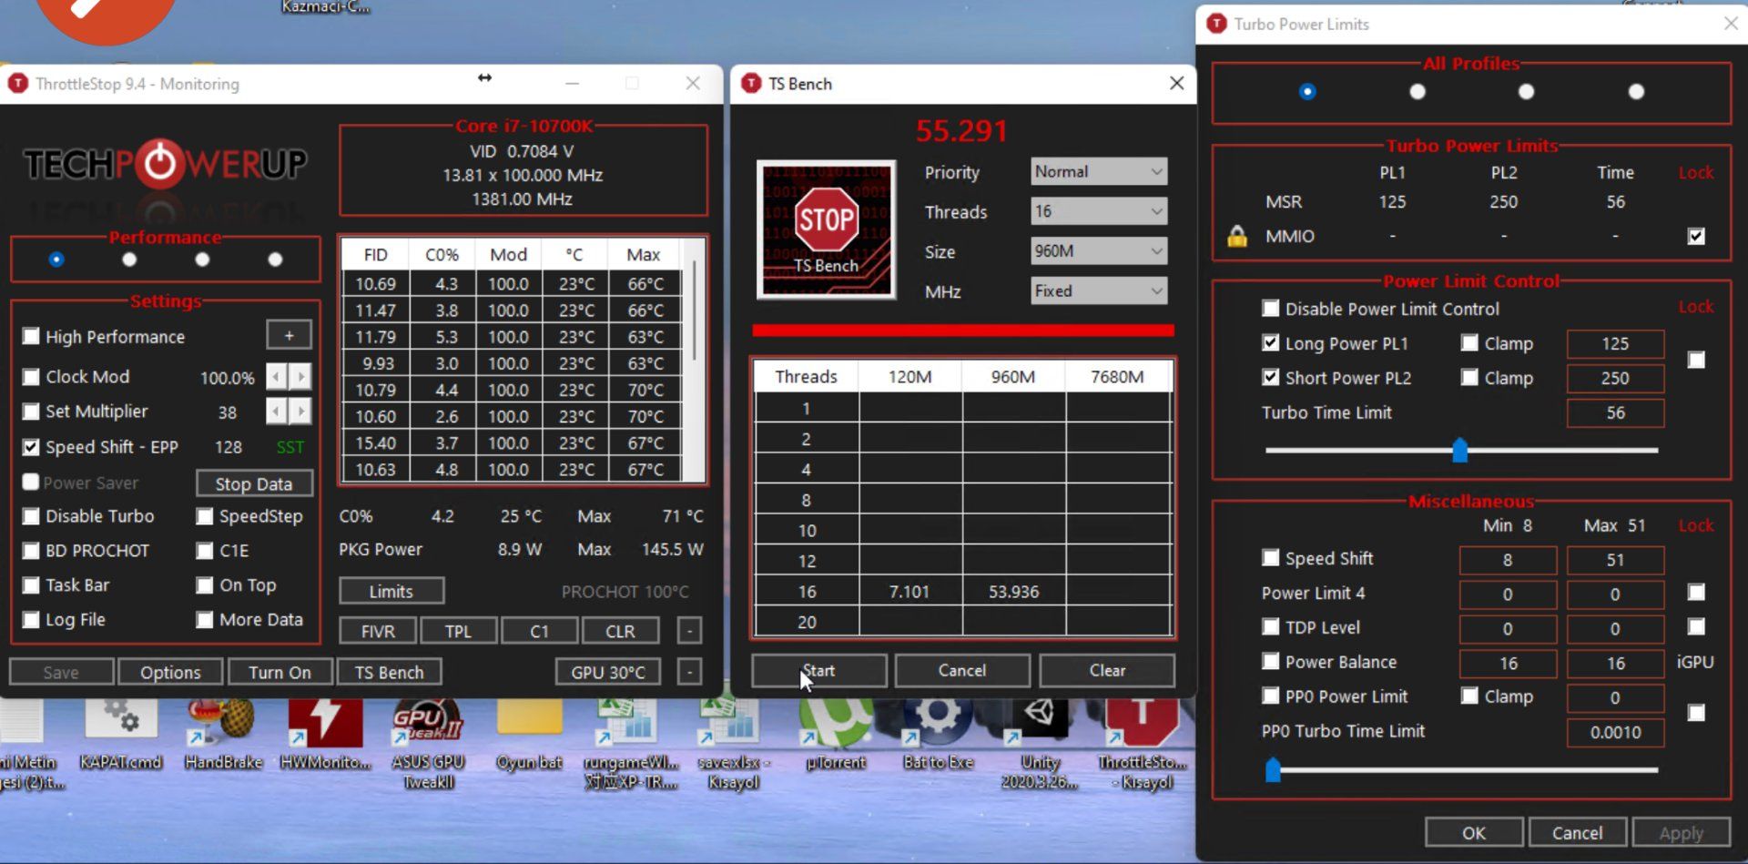Toggle the Long Power PL1 checkbox
The height and width of the screenshot is (864, 1748).
click(1271, 343)
